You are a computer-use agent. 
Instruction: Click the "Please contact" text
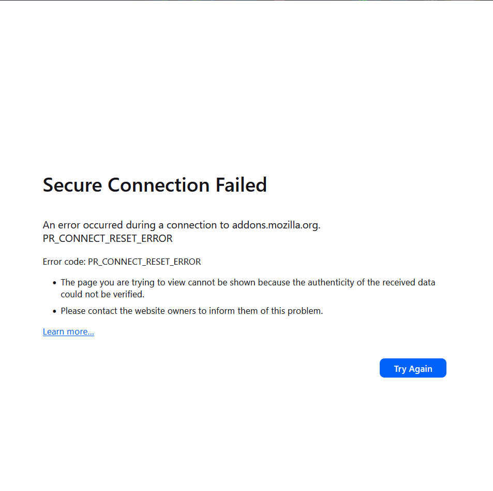pos(87,311)
